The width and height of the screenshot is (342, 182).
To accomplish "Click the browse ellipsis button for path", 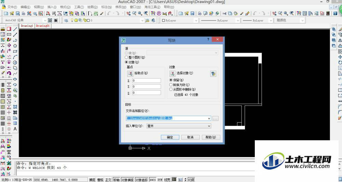I will (x=215, y=118).
